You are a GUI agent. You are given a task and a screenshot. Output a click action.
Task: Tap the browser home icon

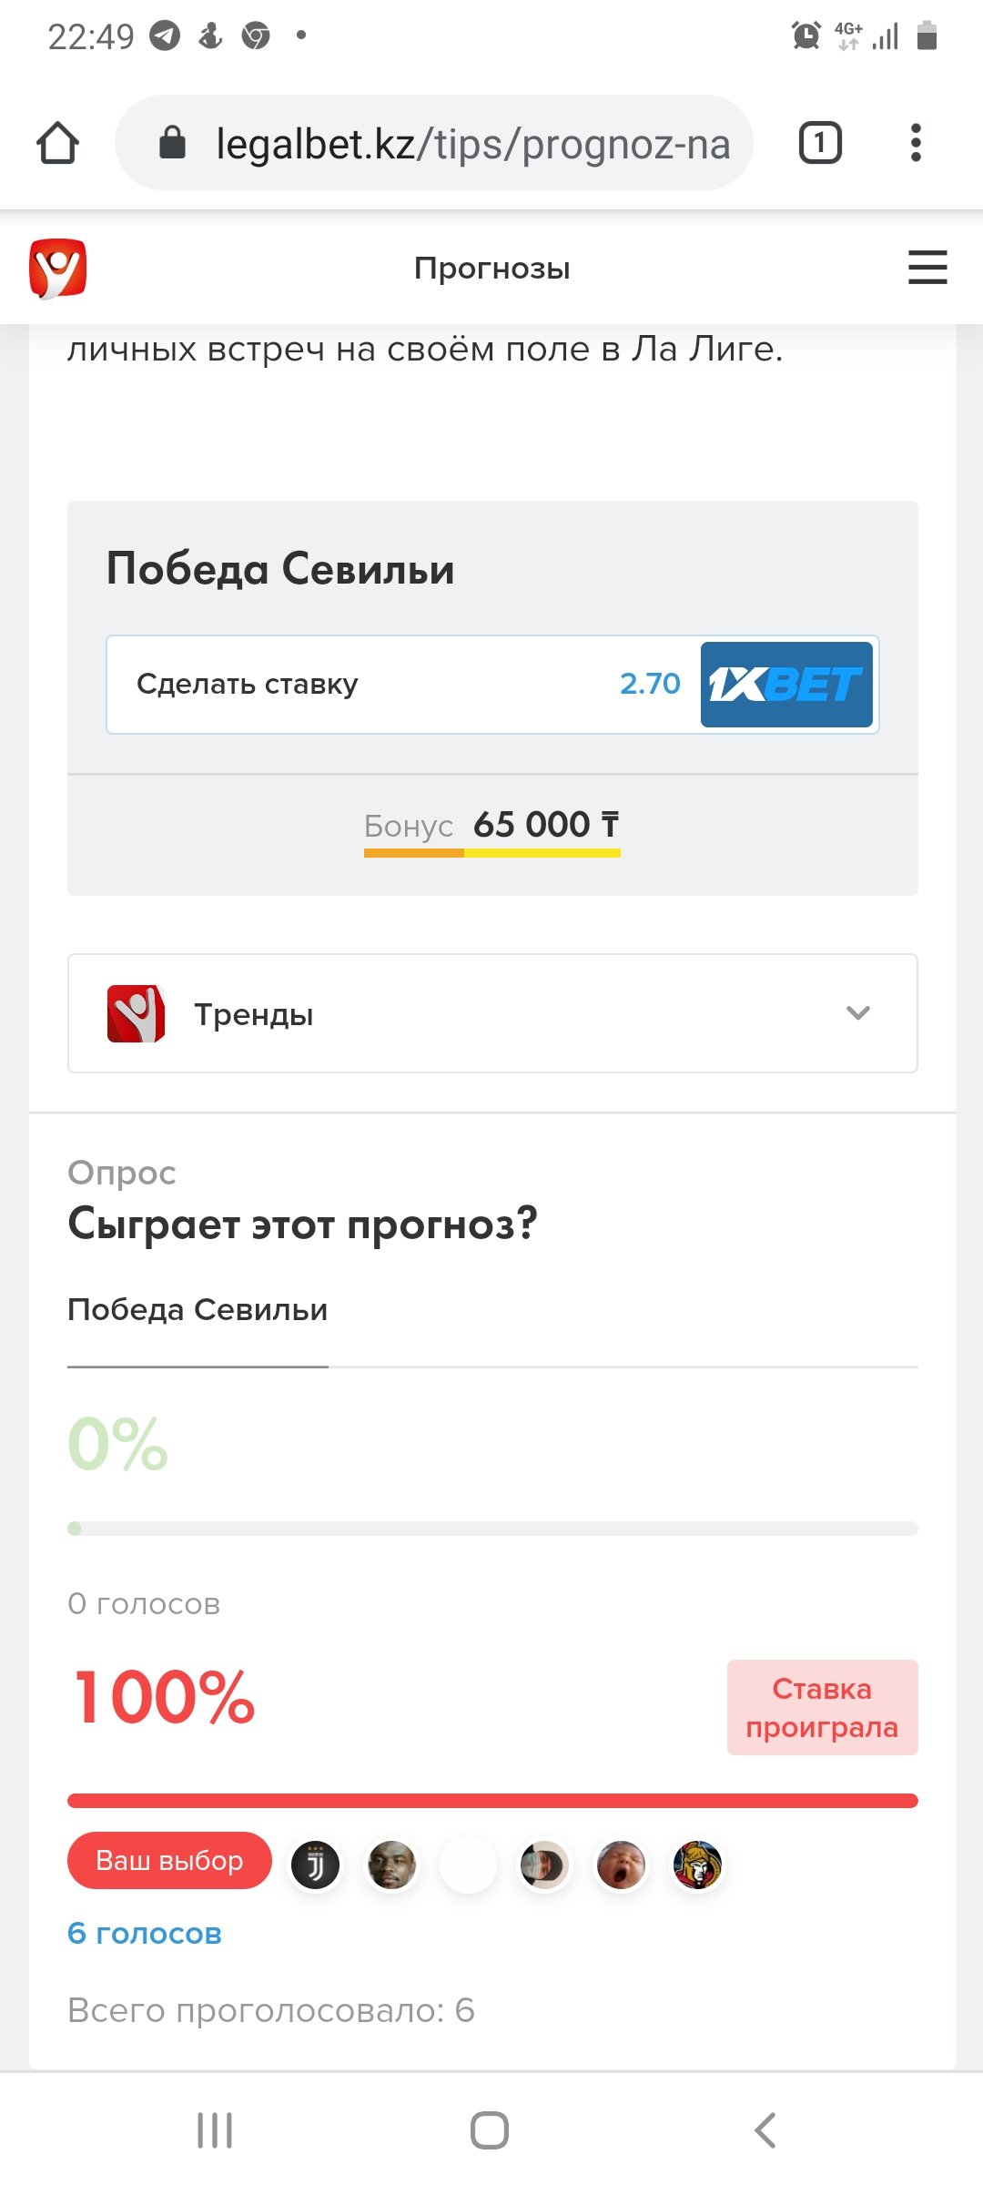[57, 143]
